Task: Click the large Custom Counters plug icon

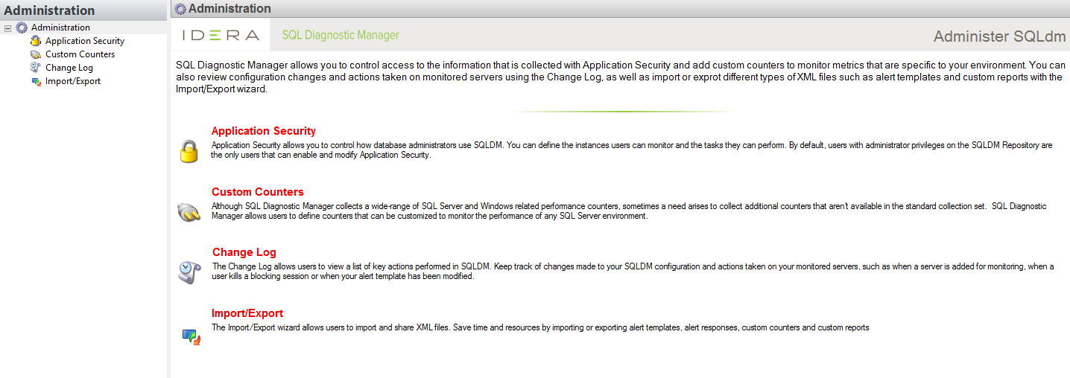Action: (x=189, y=213)
